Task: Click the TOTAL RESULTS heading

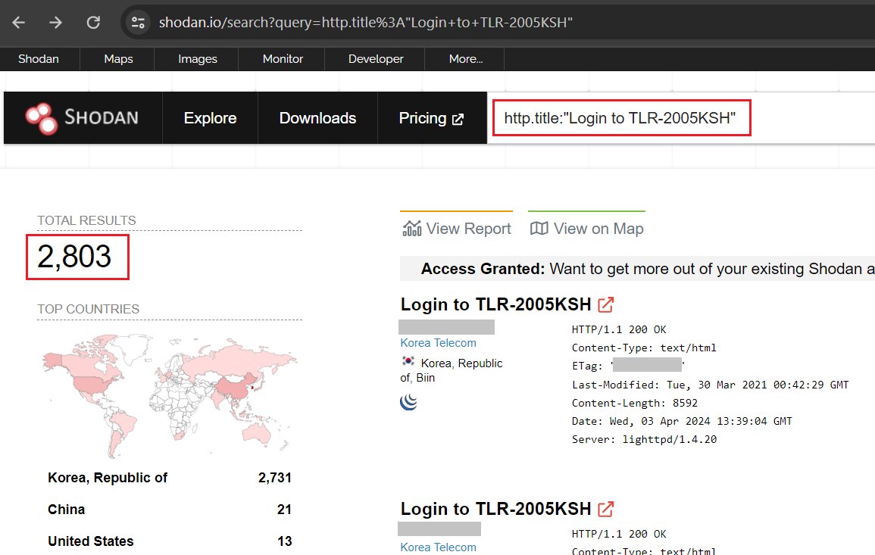Action: [x=86, y=220]
